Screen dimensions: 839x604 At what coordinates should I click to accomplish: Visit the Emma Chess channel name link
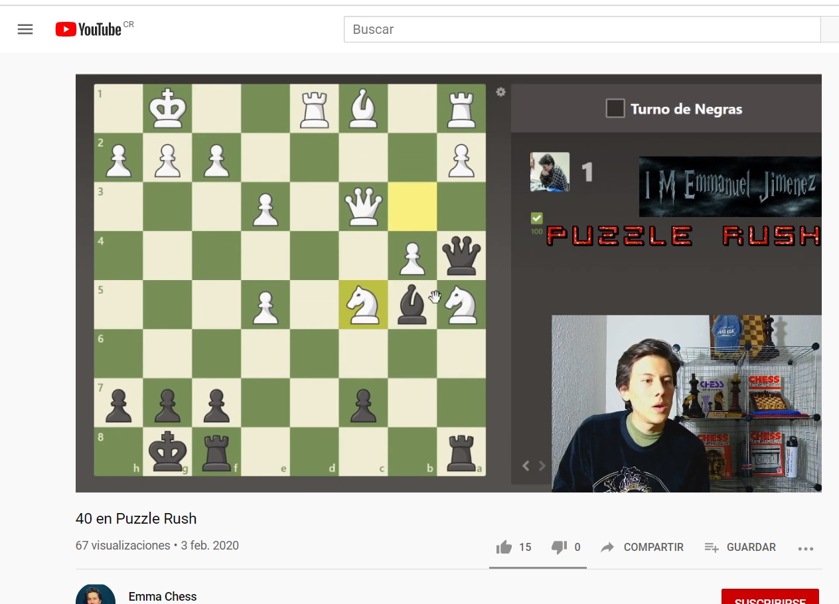(x=163, y=596)
